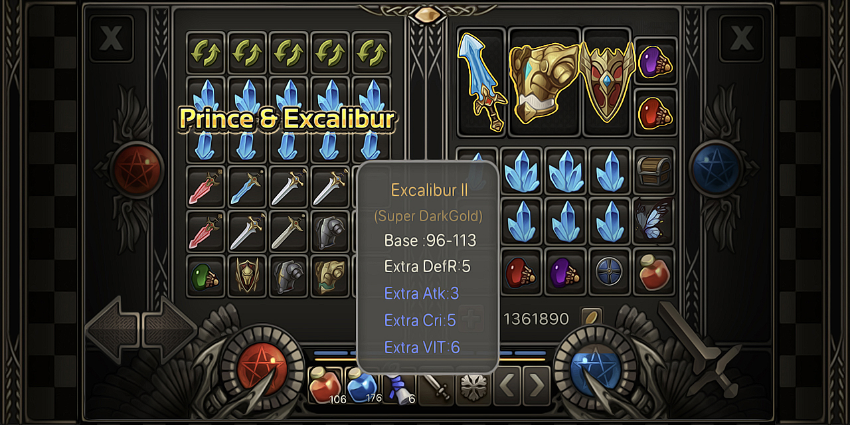Go to previous hotbar page arrow
Viewport: 850px width, 425px height.
(507, 385)
